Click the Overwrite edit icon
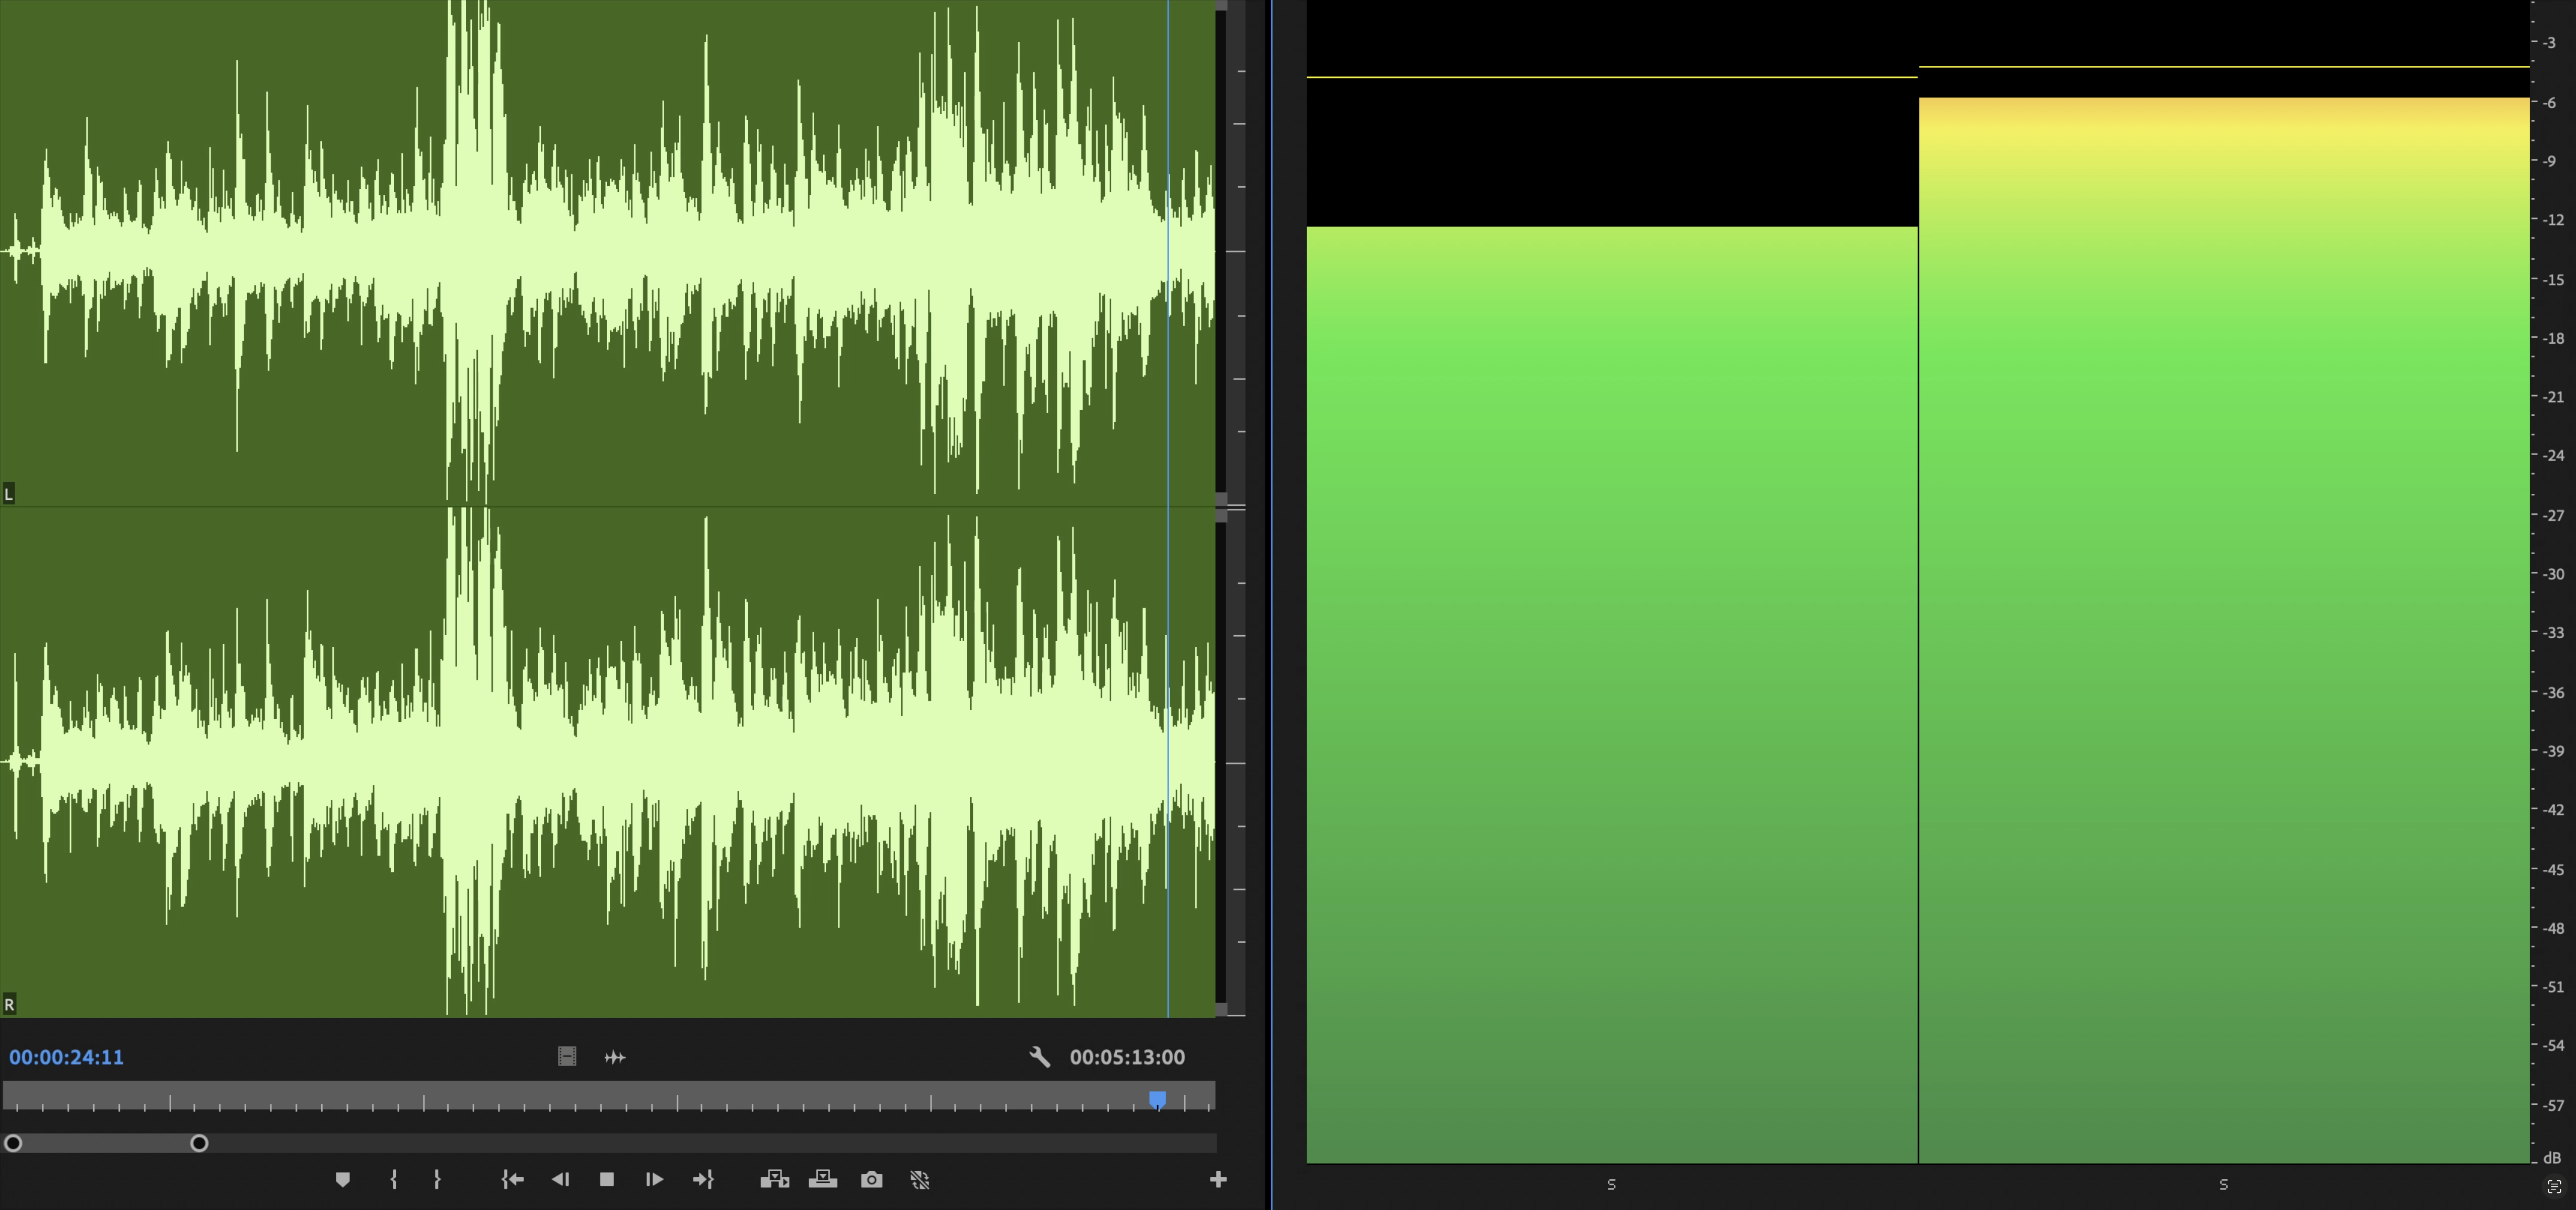This screenshot has width=2576, height=1210. [823, 1180]
